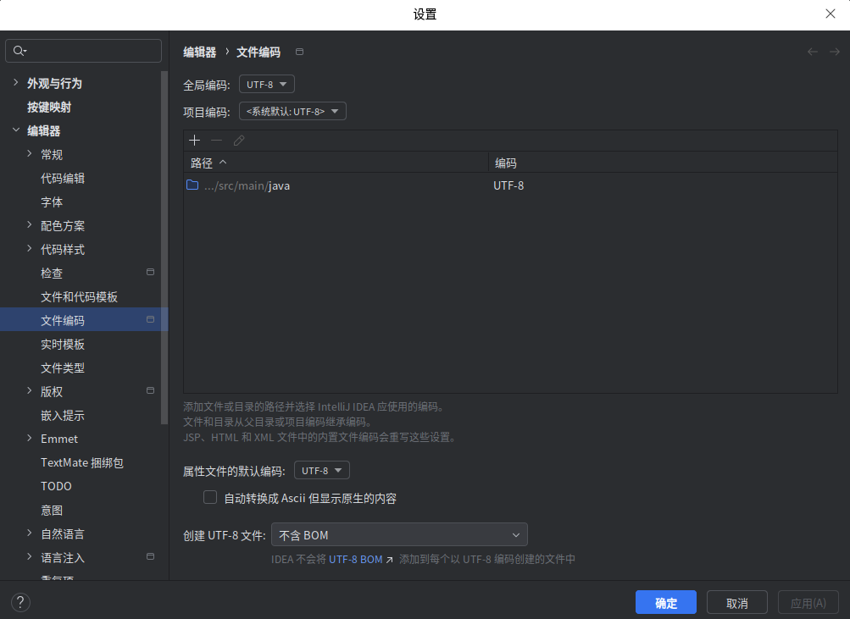
Task: Open 属性文件的默认编码 dropdown
Action: point(321,470)
